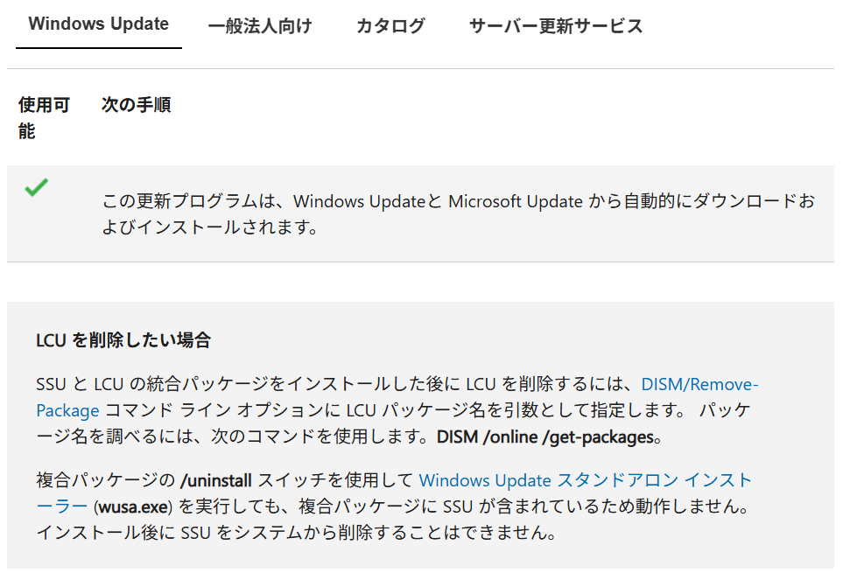Screen dimensions: 843x580
Task: Click the 次の手順 column header
Action: pyautogui.click(x=136, y=105)
